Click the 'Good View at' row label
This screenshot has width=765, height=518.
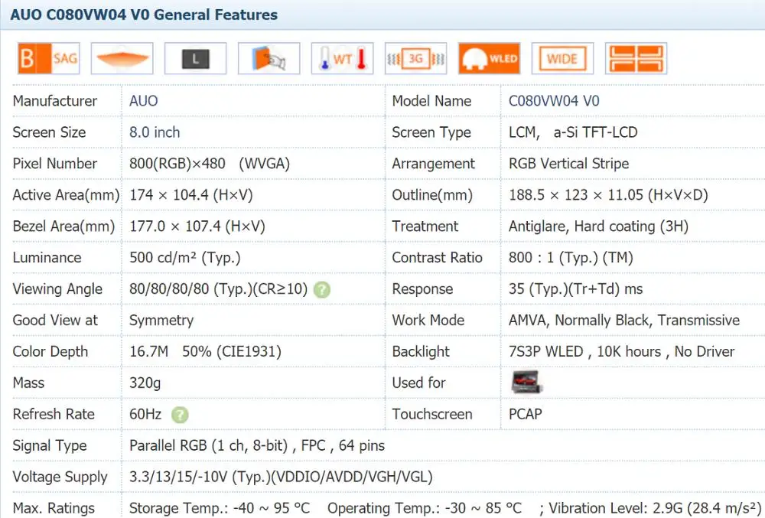55,320
